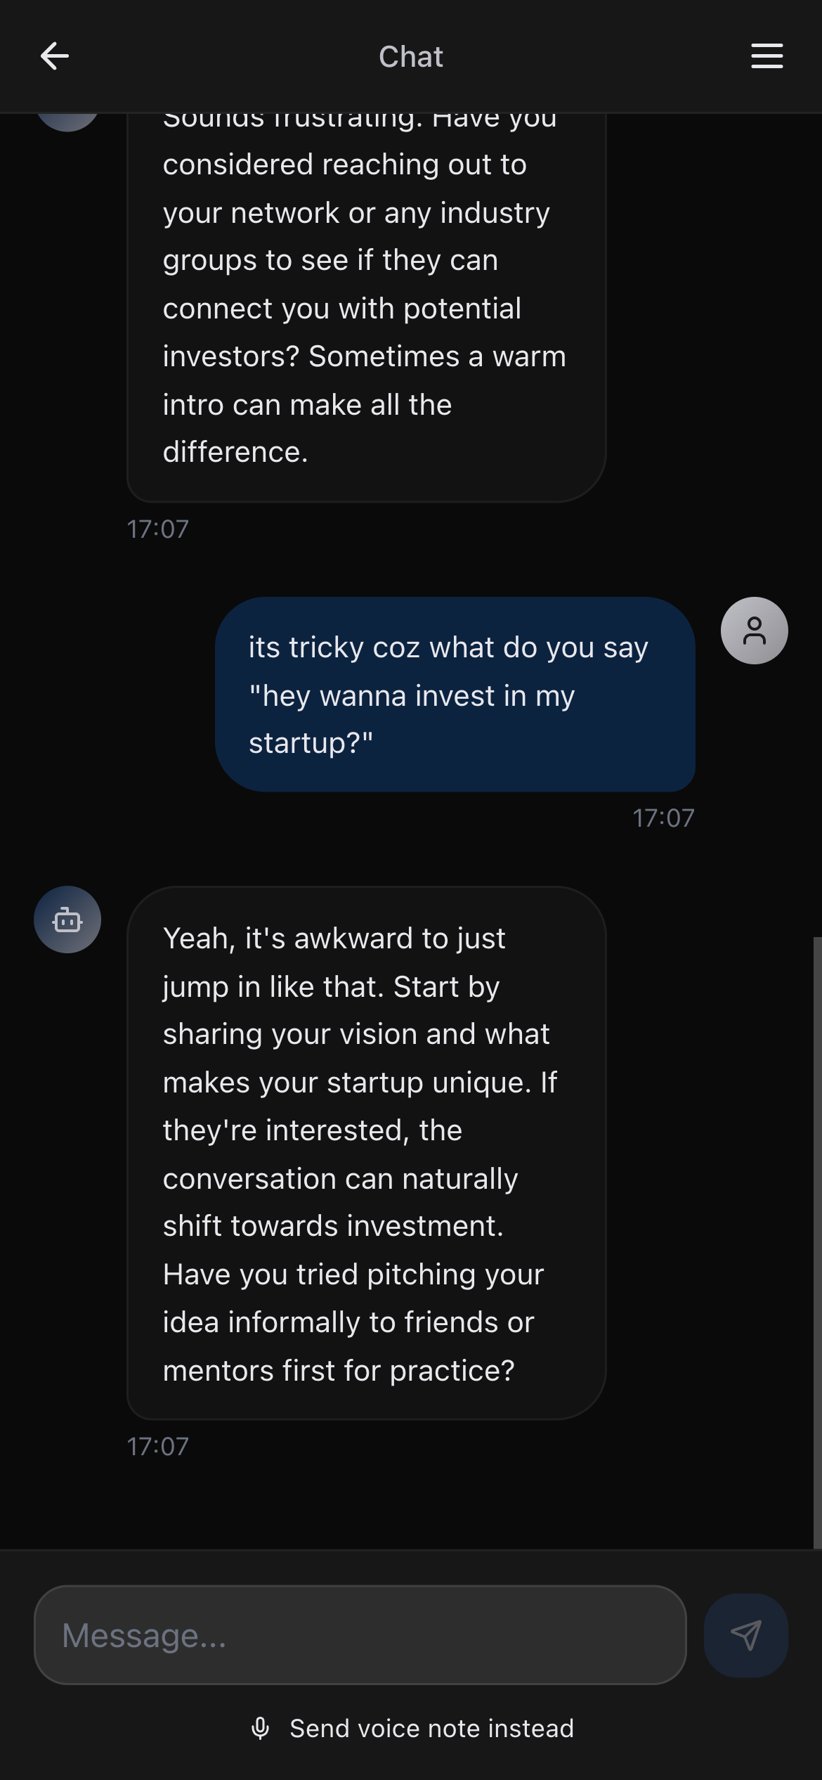Click the "Chat" header title
The height and width of the screenshot is (1780, 822).
click(411, 57)
